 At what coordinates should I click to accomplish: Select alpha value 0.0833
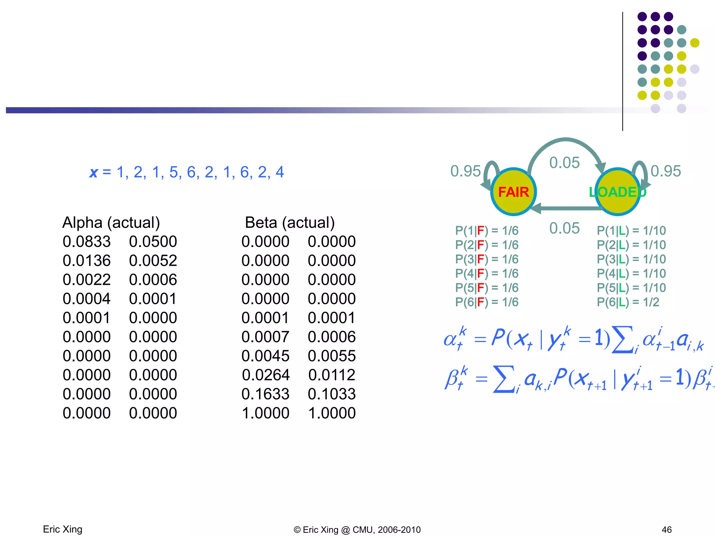[87, 241]
